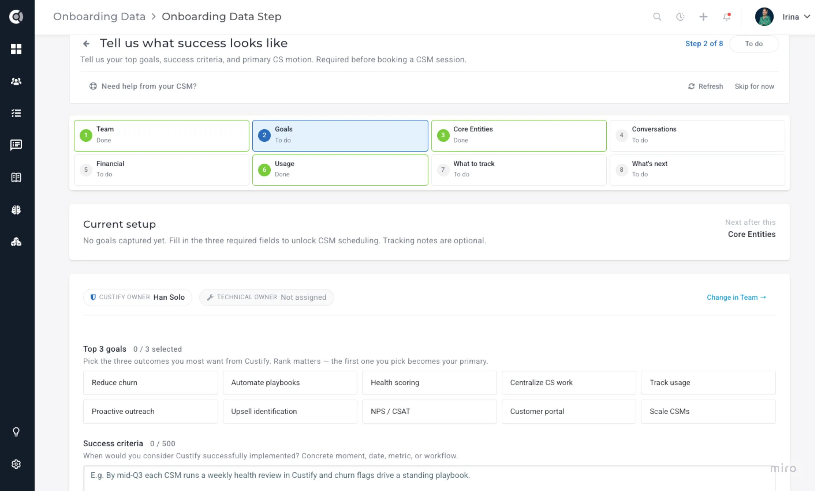
Task: Open the dashboard grid icon
Action: tap(16, 49)
